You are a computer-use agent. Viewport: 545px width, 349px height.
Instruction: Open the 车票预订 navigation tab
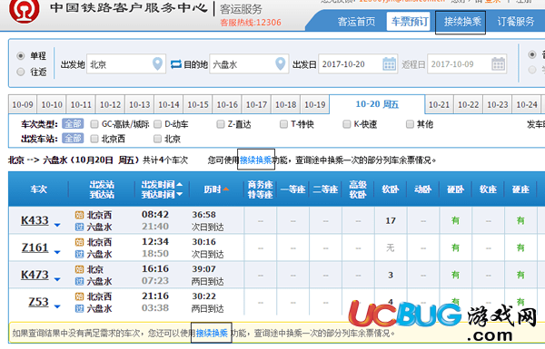(x=409, y=22)
